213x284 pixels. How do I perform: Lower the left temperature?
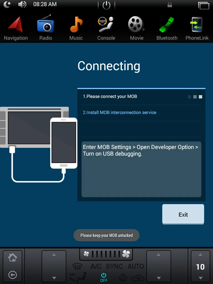[54, 278]
